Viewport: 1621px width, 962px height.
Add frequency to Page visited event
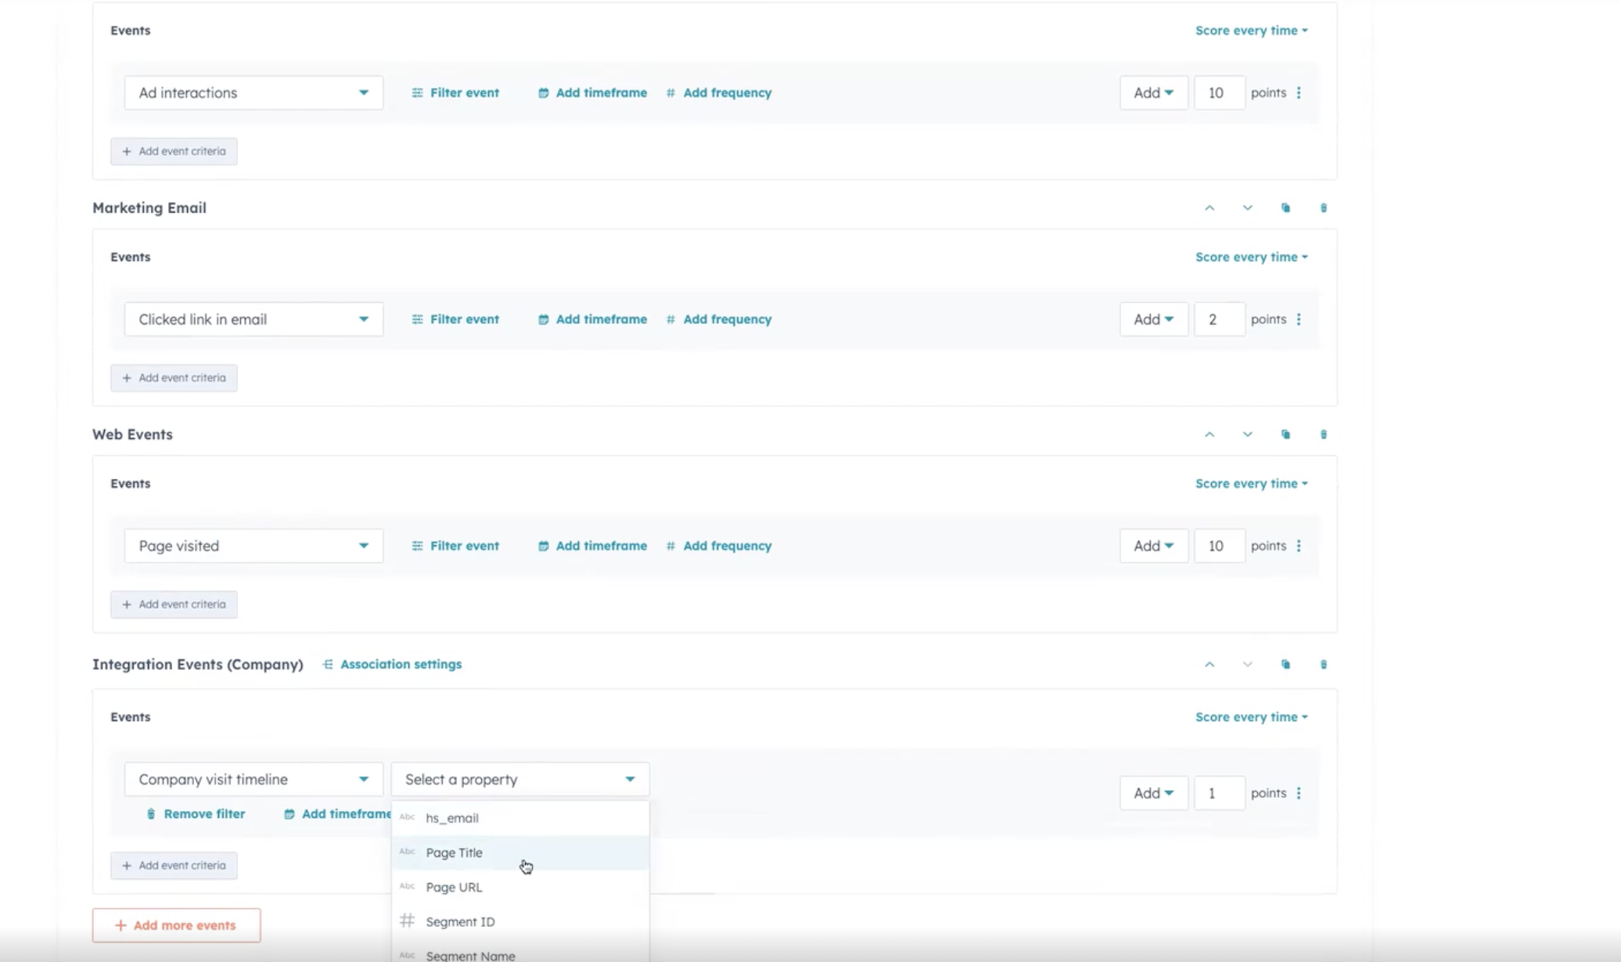tap(718, 545)
